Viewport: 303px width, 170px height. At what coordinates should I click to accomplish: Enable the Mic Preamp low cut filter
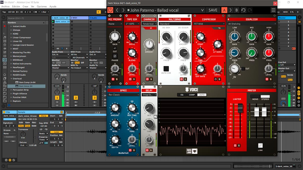click(x=115, y=48)
